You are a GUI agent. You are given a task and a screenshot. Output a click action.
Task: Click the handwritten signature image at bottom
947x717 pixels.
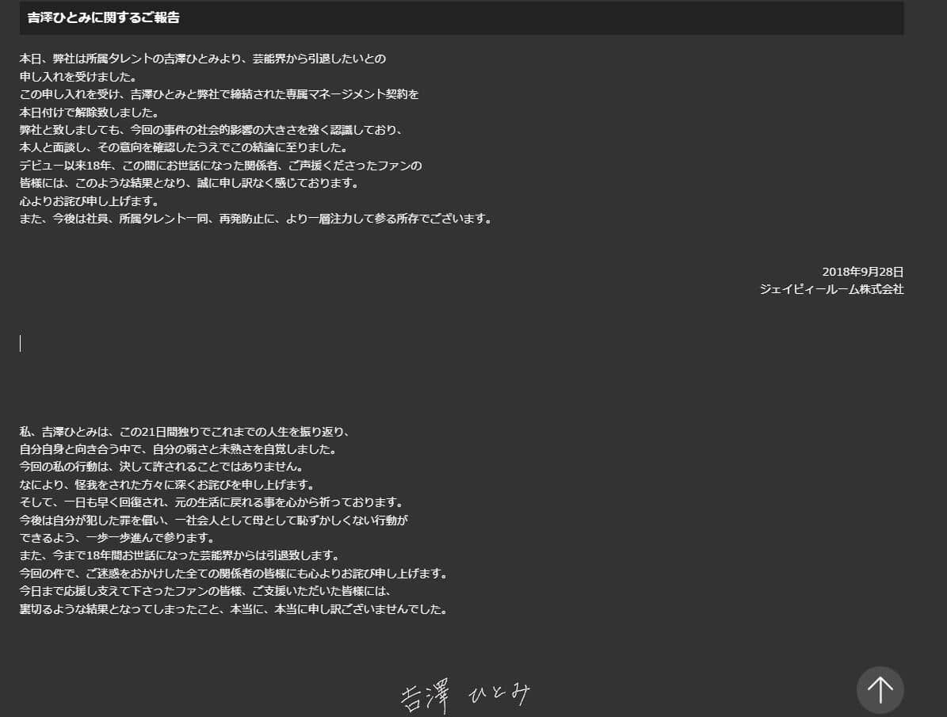[465, 694]
